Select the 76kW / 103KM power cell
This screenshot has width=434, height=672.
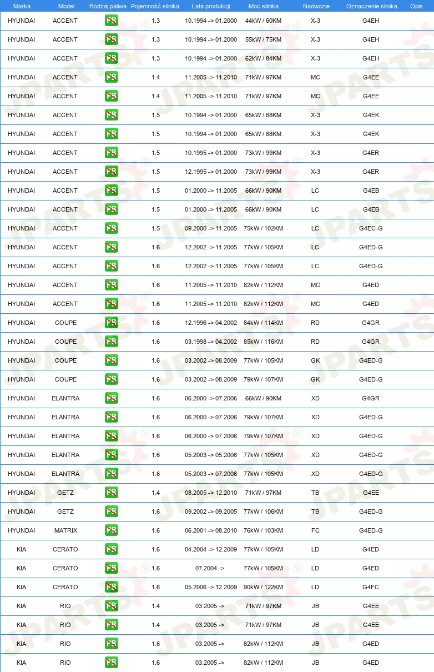click(x=264, y=530)
